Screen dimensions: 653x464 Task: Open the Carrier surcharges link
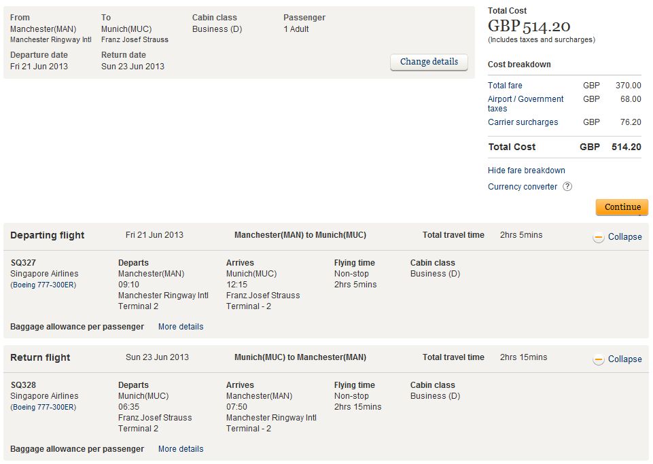click(523, 122)
